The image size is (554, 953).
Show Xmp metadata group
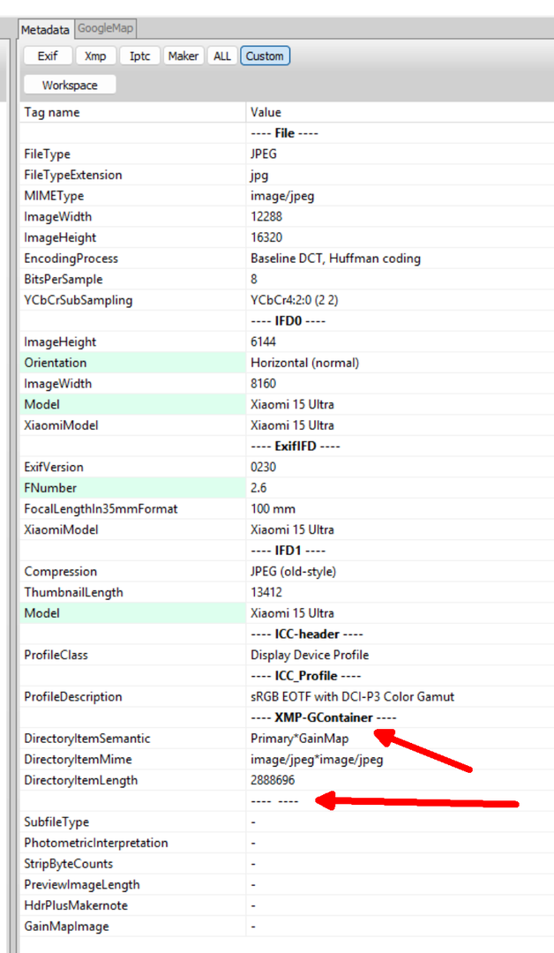pos(95,56)
